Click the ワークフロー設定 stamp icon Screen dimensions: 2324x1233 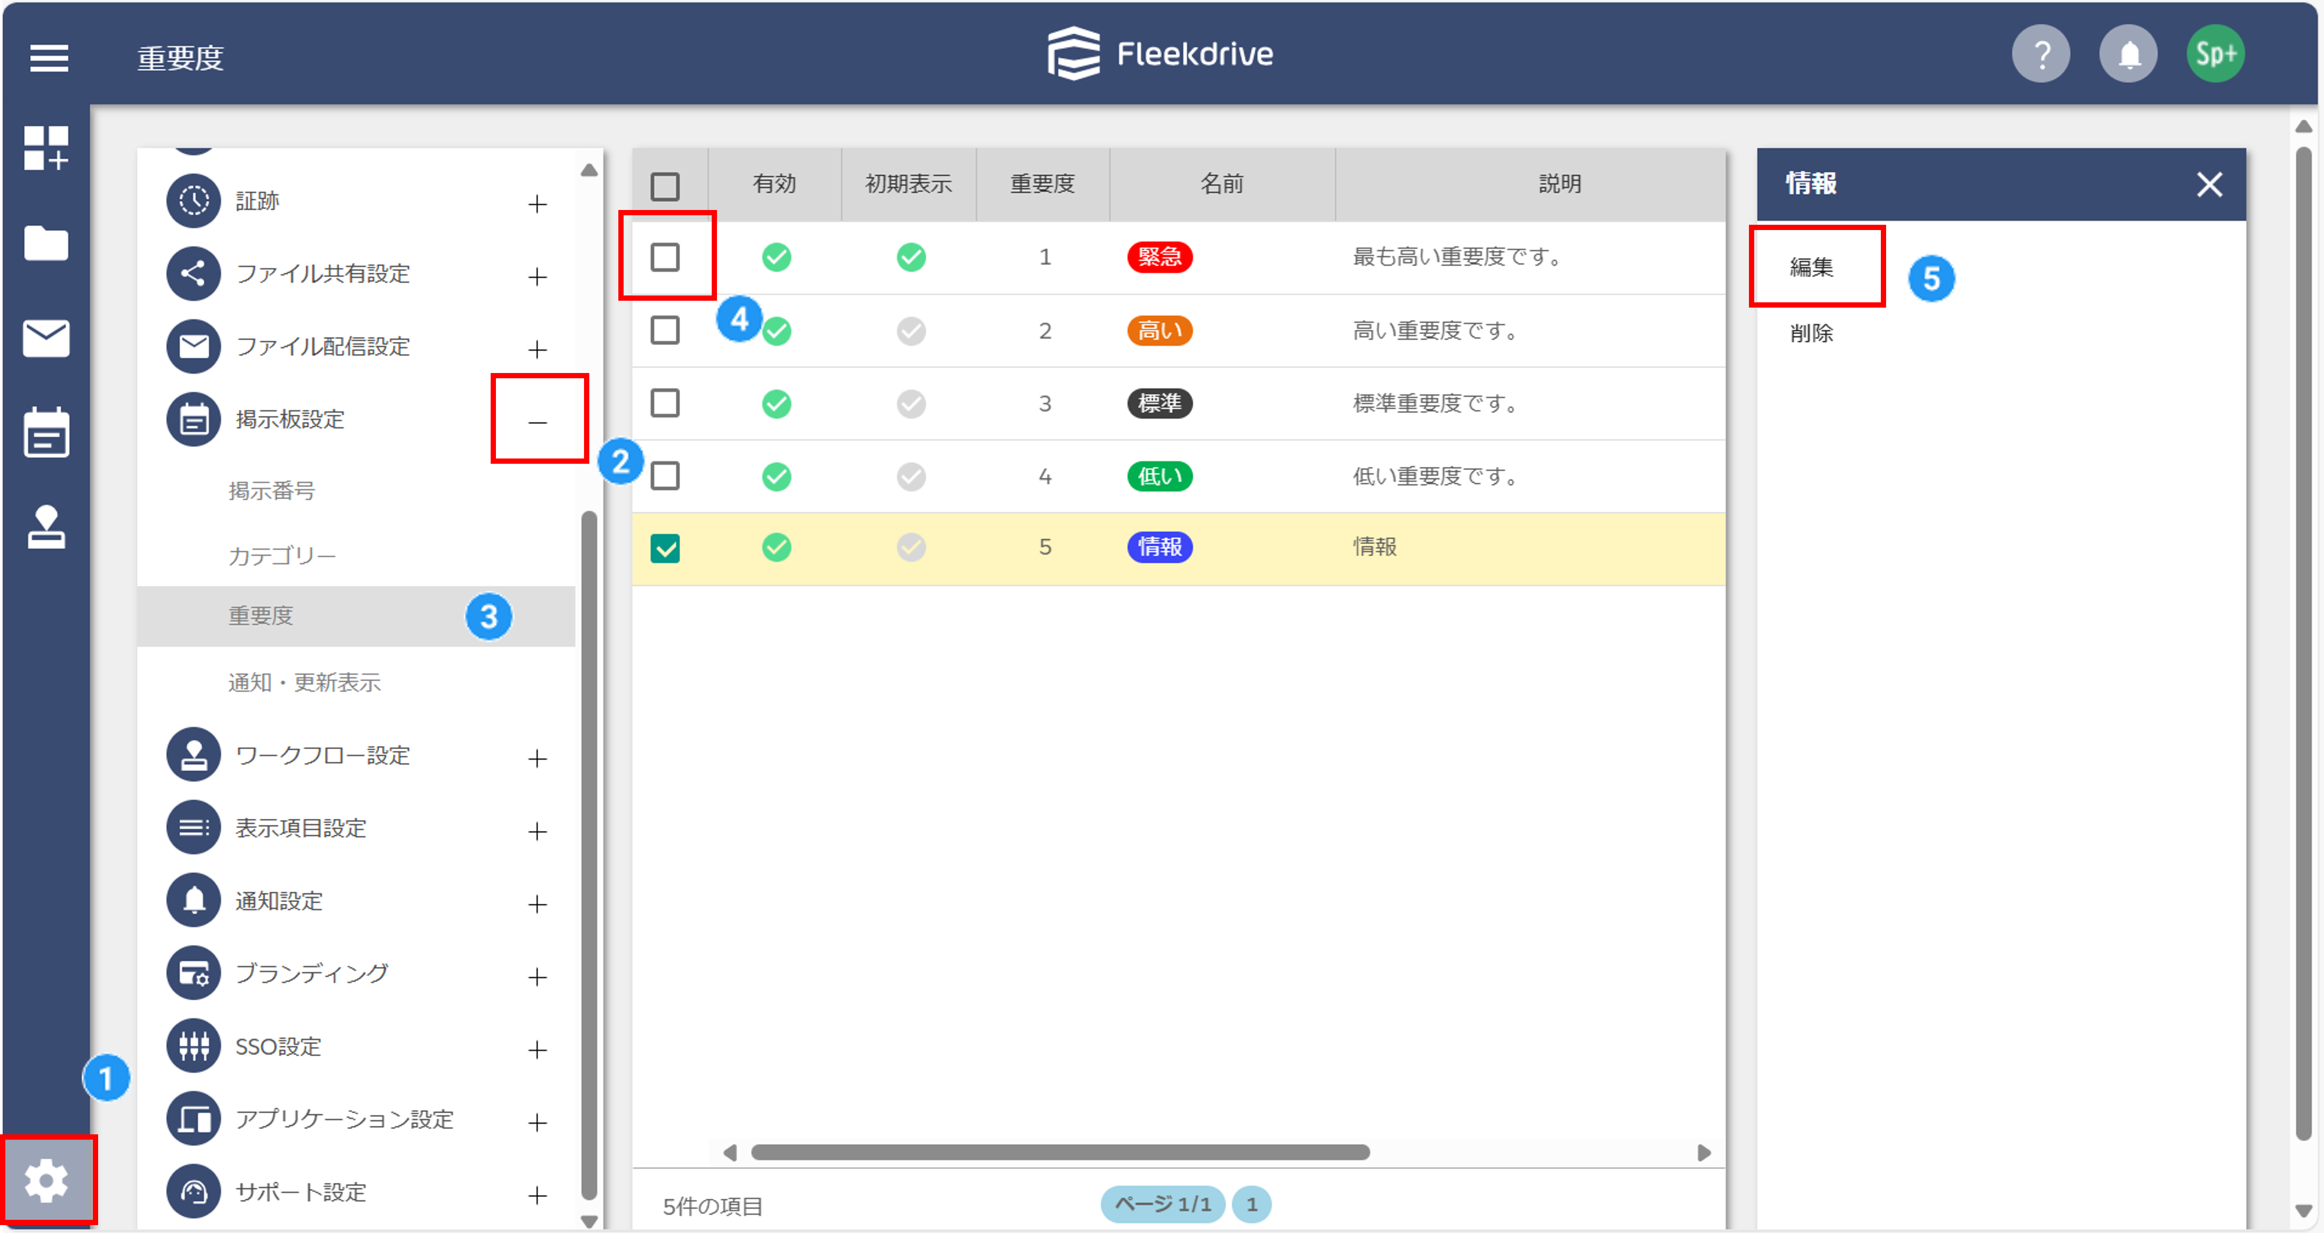[x=193, y=755]
